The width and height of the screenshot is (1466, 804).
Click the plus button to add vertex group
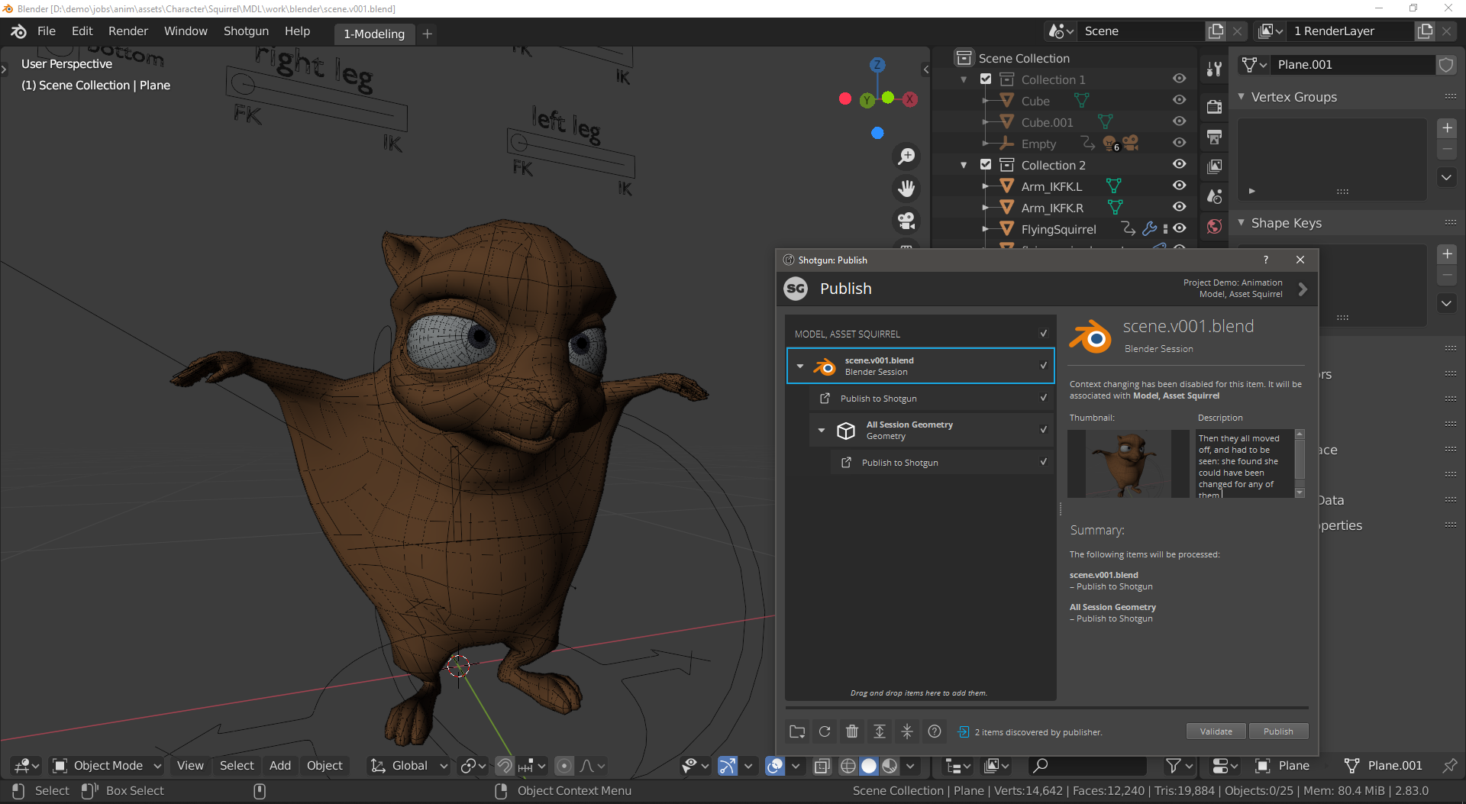coord(1447,128)
